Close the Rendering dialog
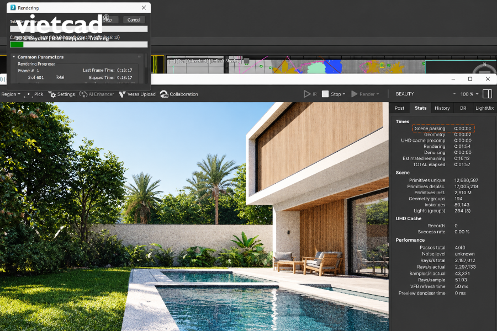Screen dimensions: 497x331 144,8
